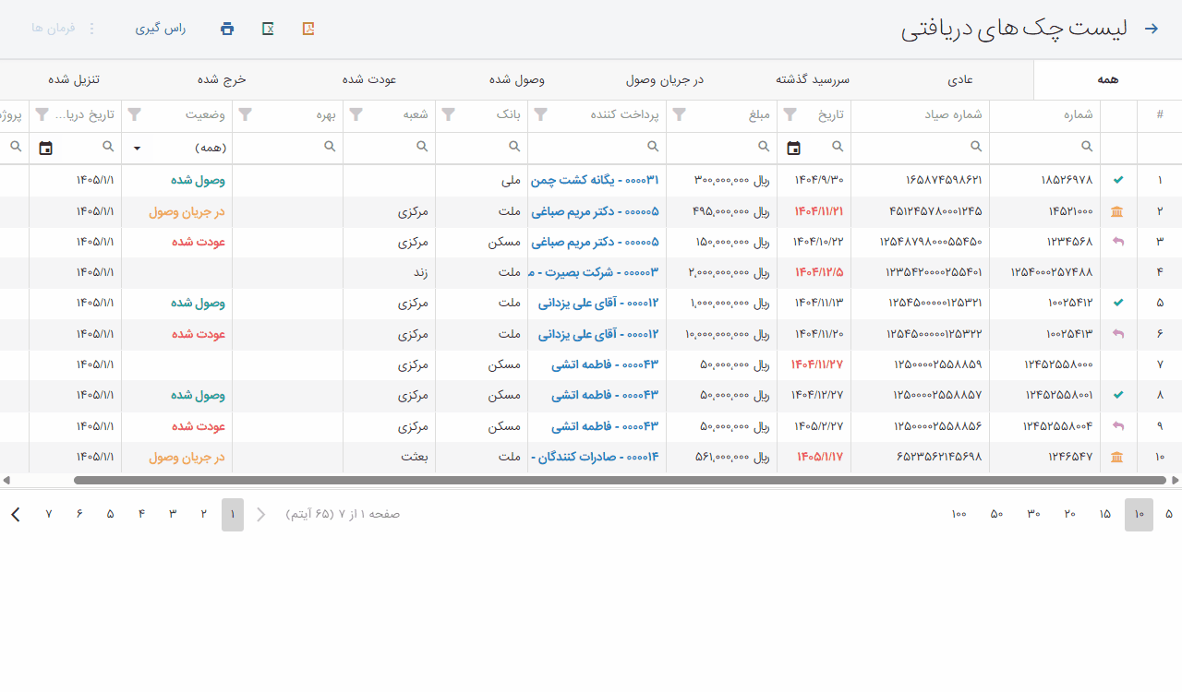Switch to the عودت شده tab
The image size is (1182, 692).
click(369, 79)
